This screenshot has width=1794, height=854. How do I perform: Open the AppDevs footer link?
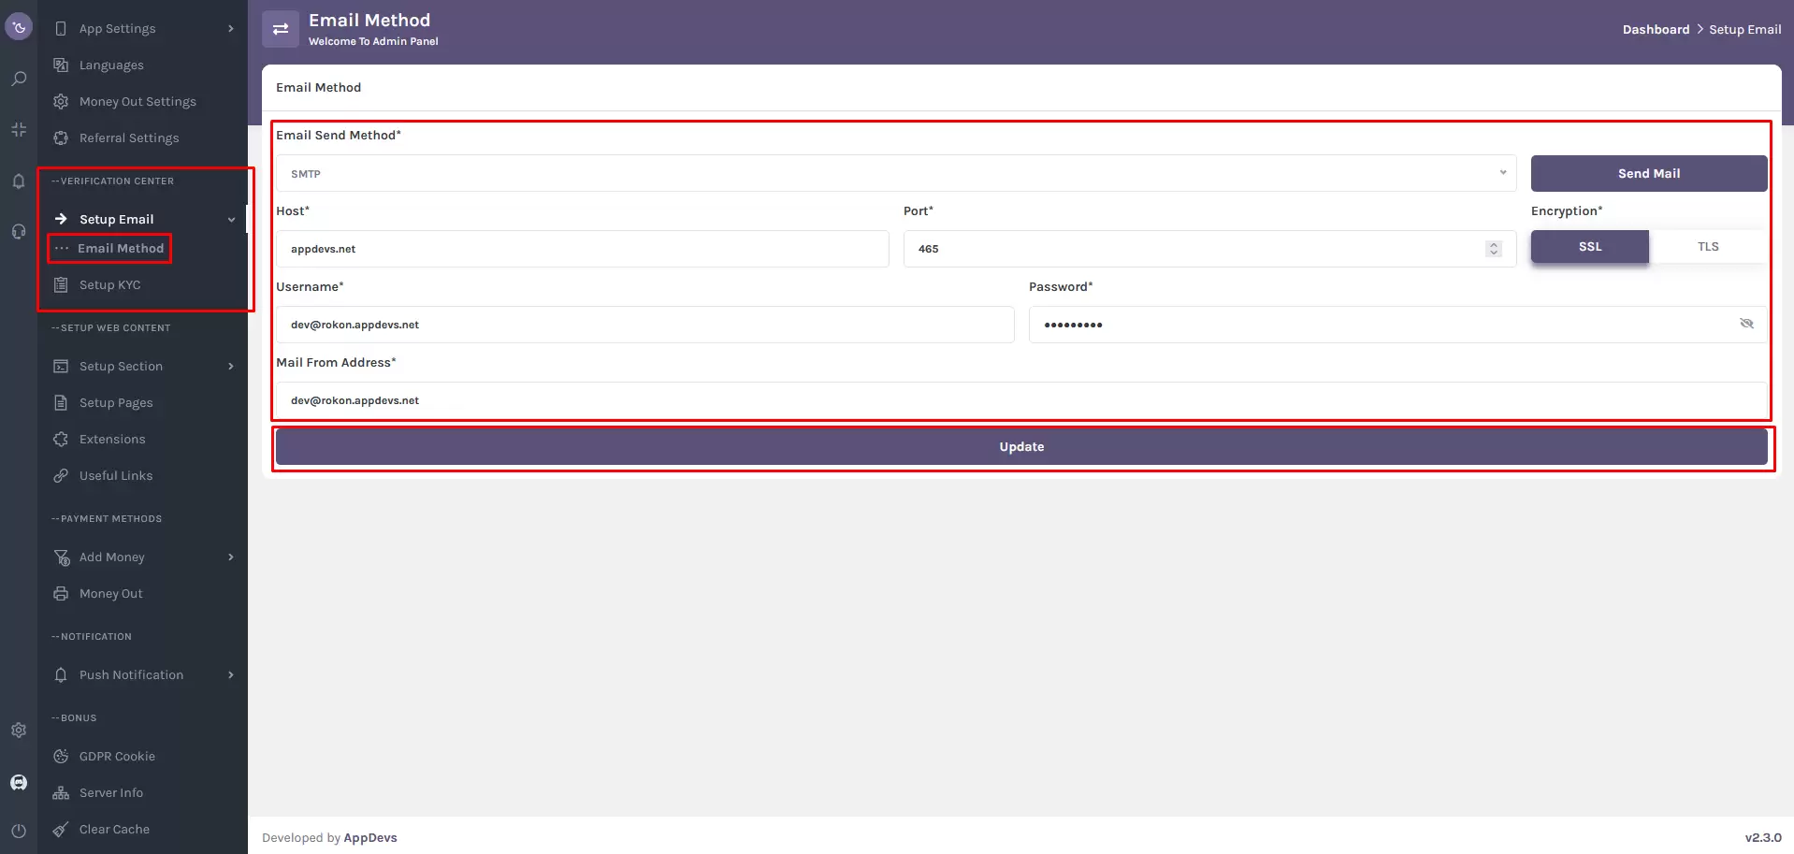pyautogui.click(x=370, y=837)
